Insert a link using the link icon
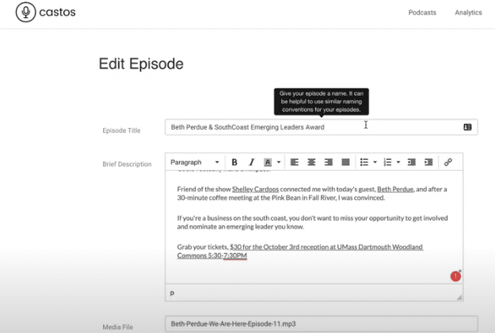 pyautogui.click(x=448, y=162)
